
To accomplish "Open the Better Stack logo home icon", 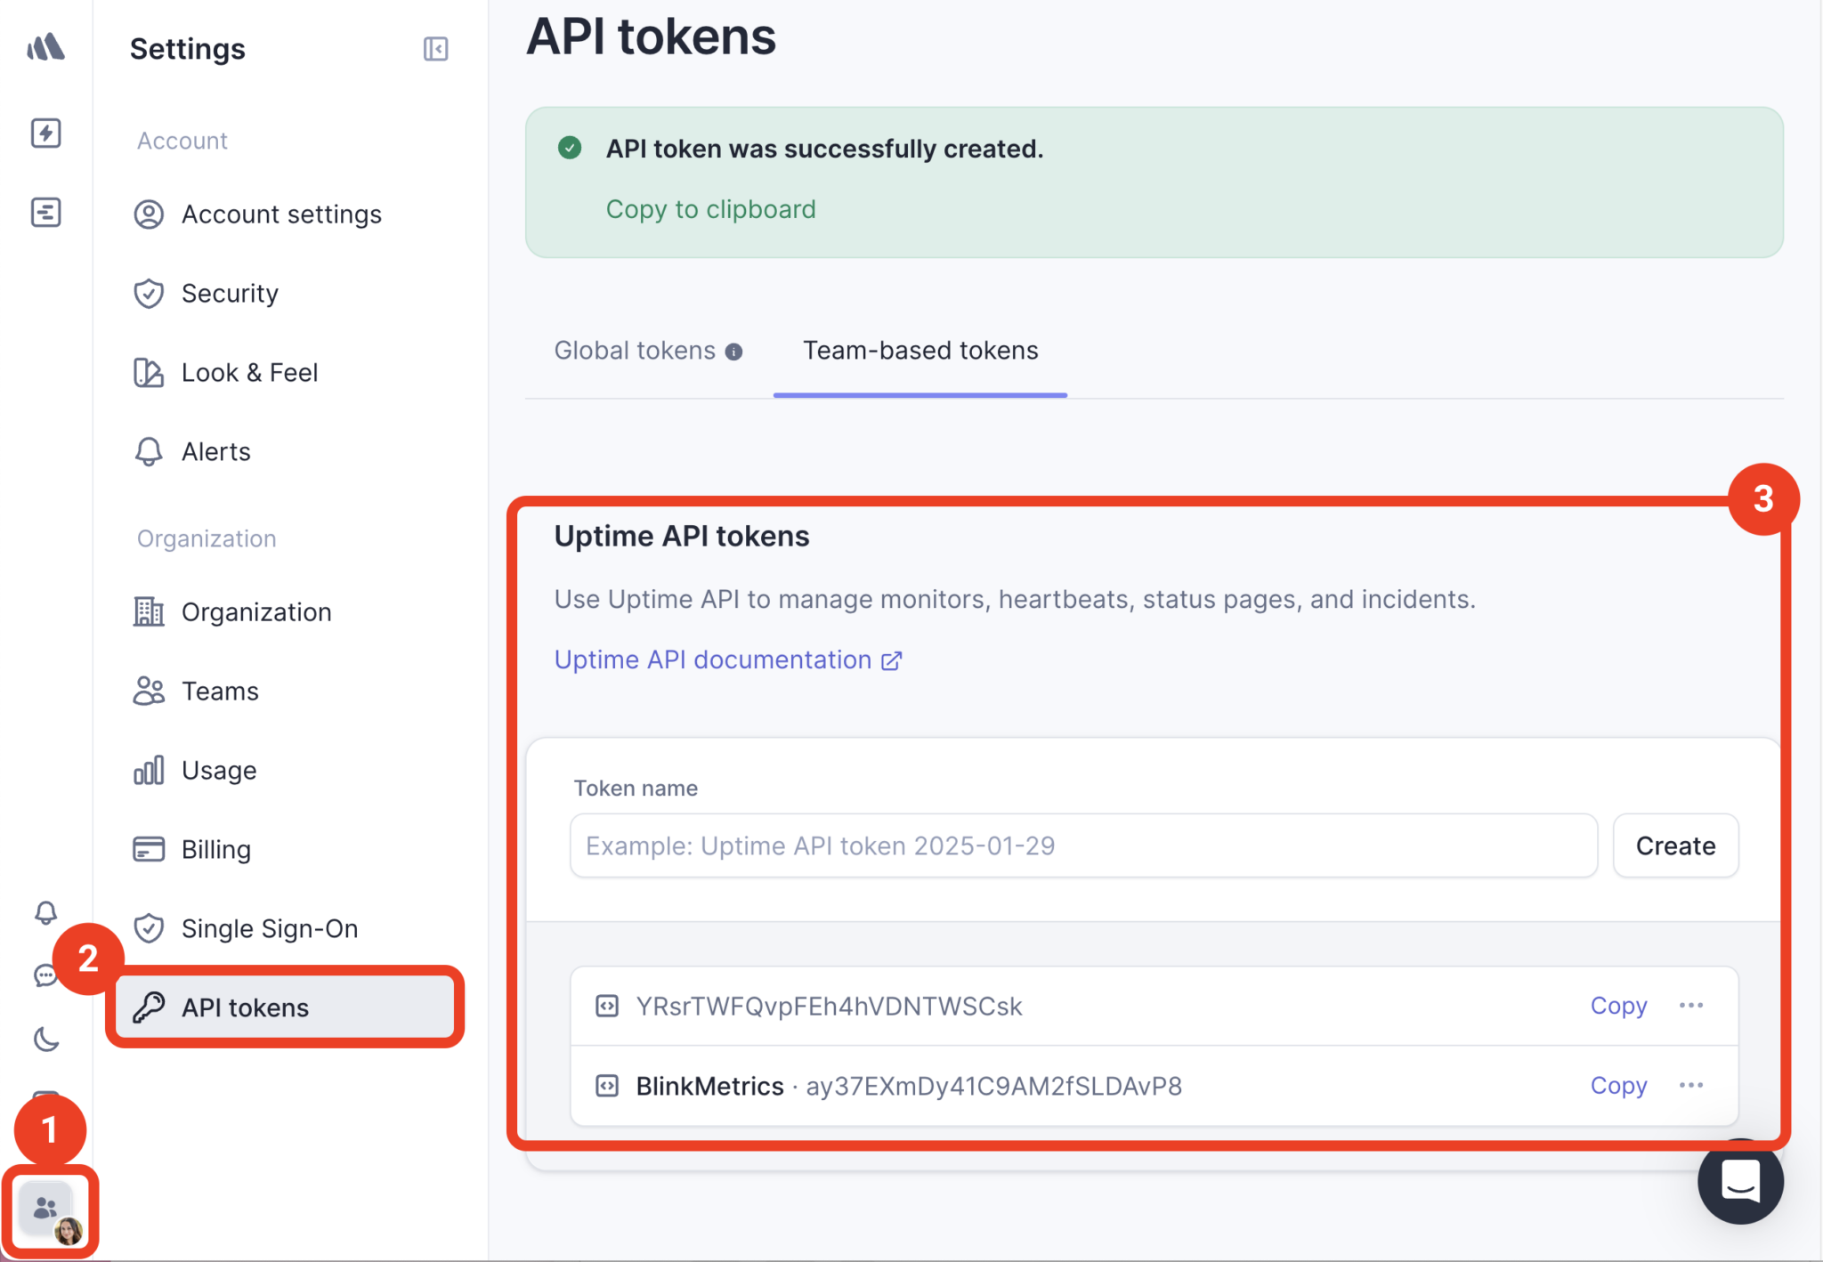I will tap(45, 47).
